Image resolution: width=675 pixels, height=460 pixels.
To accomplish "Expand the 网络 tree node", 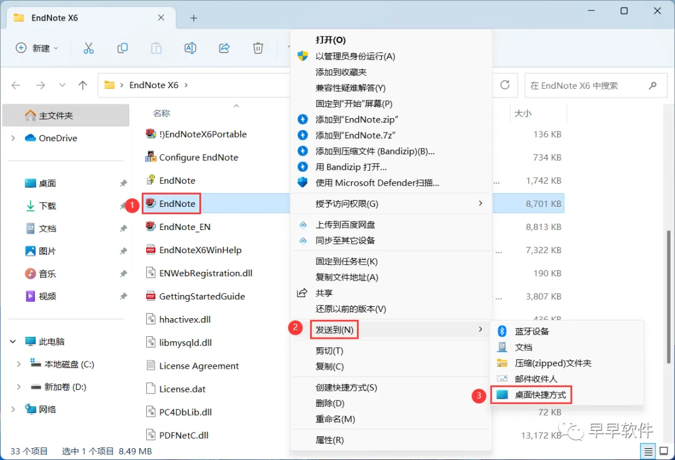I will pos(13,409).
